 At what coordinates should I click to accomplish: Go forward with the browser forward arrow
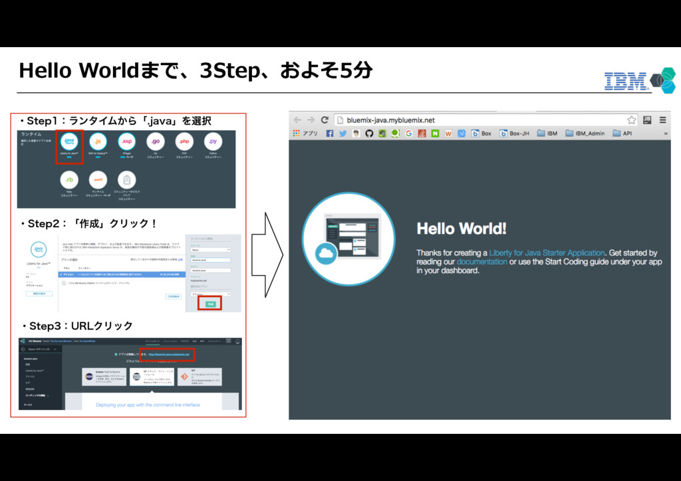coord(311,120)
